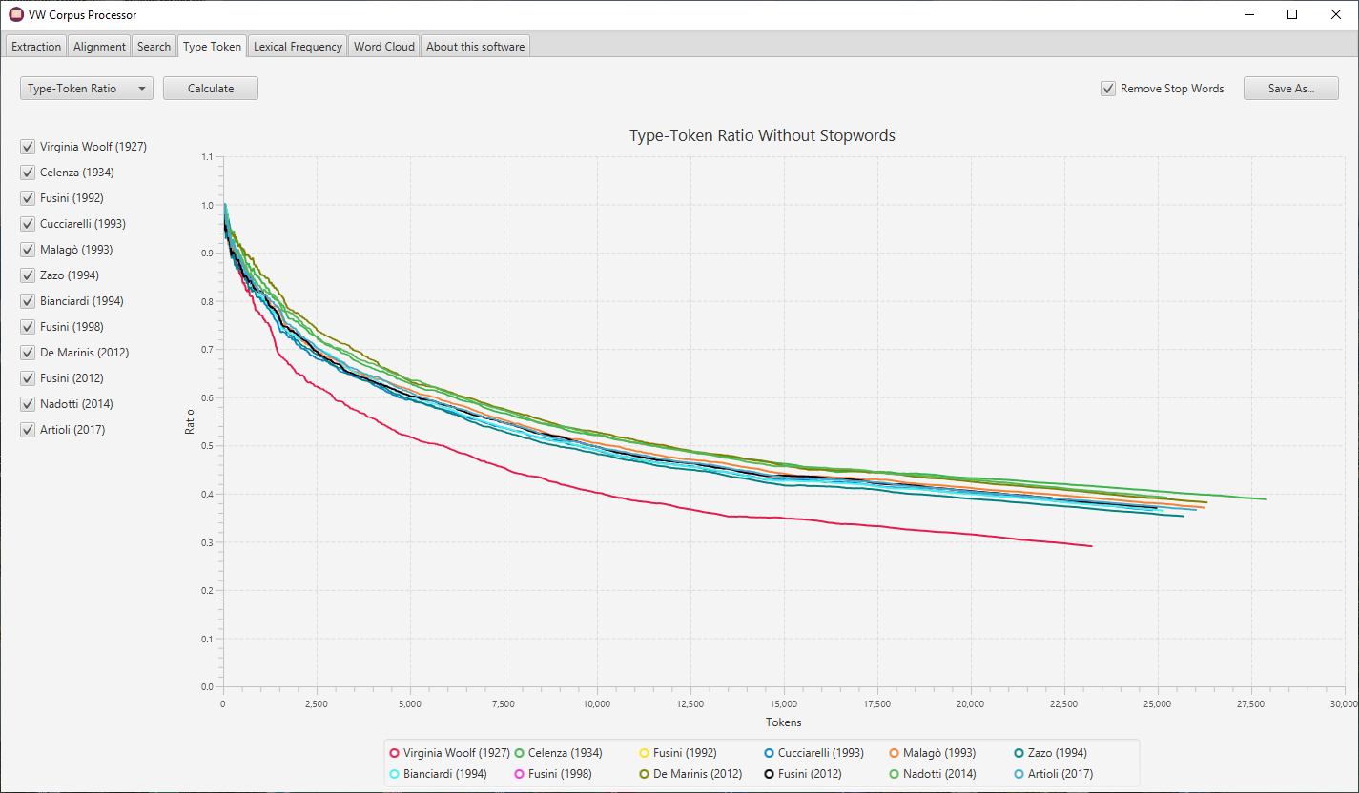
Task: Click the chart title Type-Token Ratio Without Stopwords
Action: tap(762, 135)
